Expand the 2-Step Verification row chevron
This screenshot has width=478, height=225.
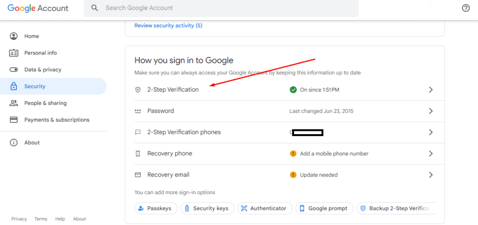tap(431, 90)
